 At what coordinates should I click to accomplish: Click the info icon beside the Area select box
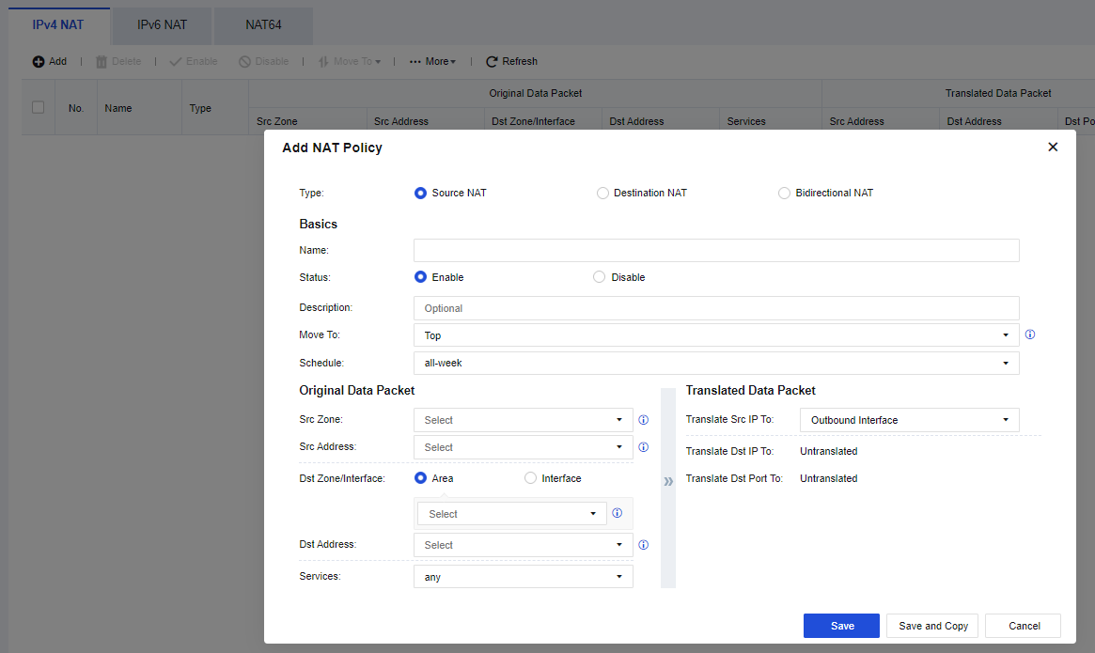pyautogui.click(x=618, y=514)
